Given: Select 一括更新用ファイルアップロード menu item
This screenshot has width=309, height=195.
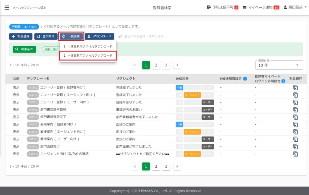Looking at the screenshot, I should pyautogui.click(x=88, y=56).
